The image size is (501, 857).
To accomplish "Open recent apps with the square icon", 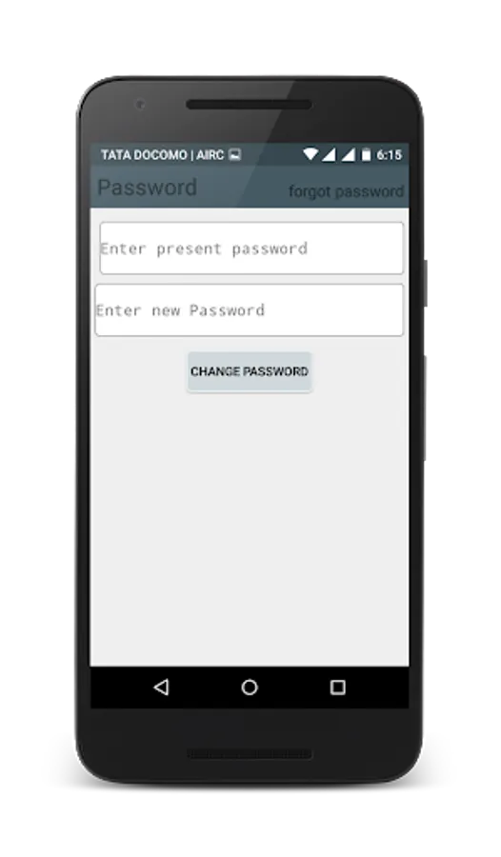I will (x=338, y=687).
